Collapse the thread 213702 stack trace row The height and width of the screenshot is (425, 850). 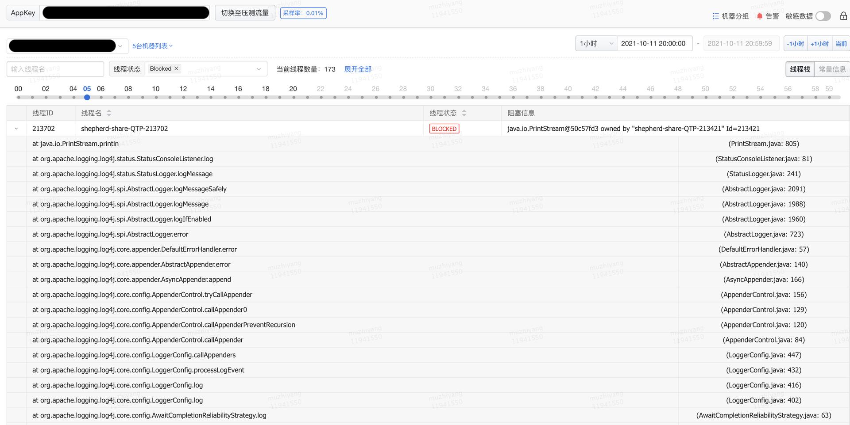point(16,128)
